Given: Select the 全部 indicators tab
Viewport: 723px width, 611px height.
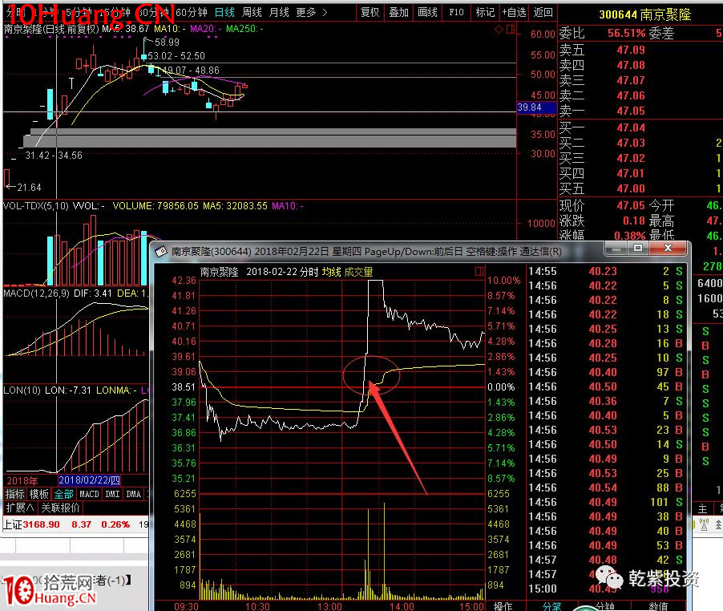Looking at the screenshot, I should (x=63, y=494).
